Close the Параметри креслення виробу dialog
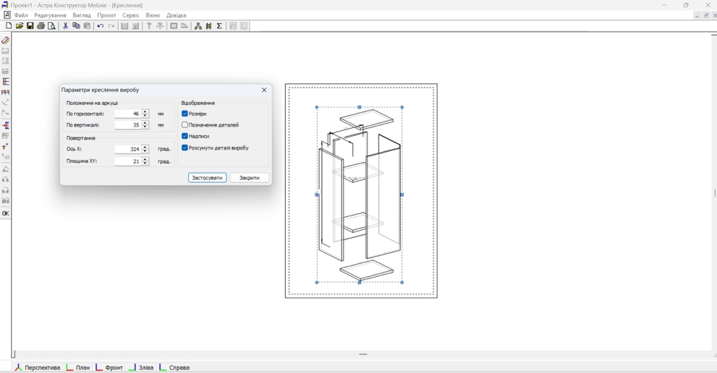Viewport: 717px width, 373px height. 264,90
